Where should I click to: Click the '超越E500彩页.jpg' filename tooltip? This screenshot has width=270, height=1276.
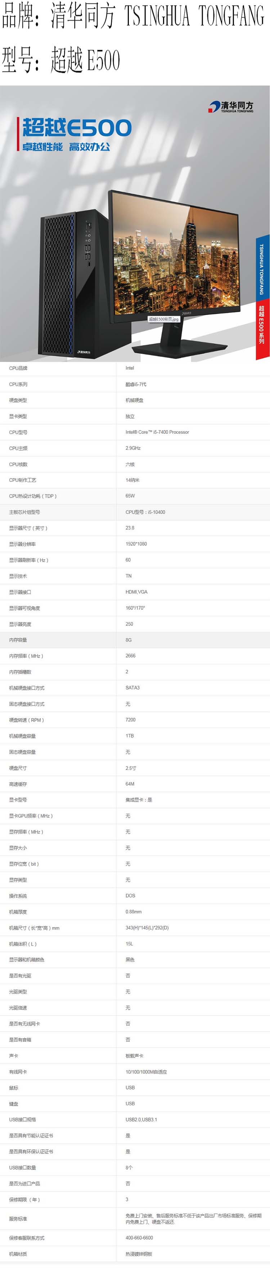[x=164, y=319]
